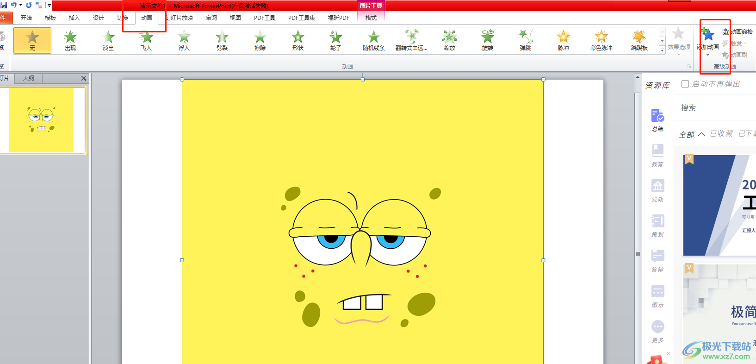
Task: Apply the 弹跳 (Bounce) animation
Action: [x=526, y=40]
